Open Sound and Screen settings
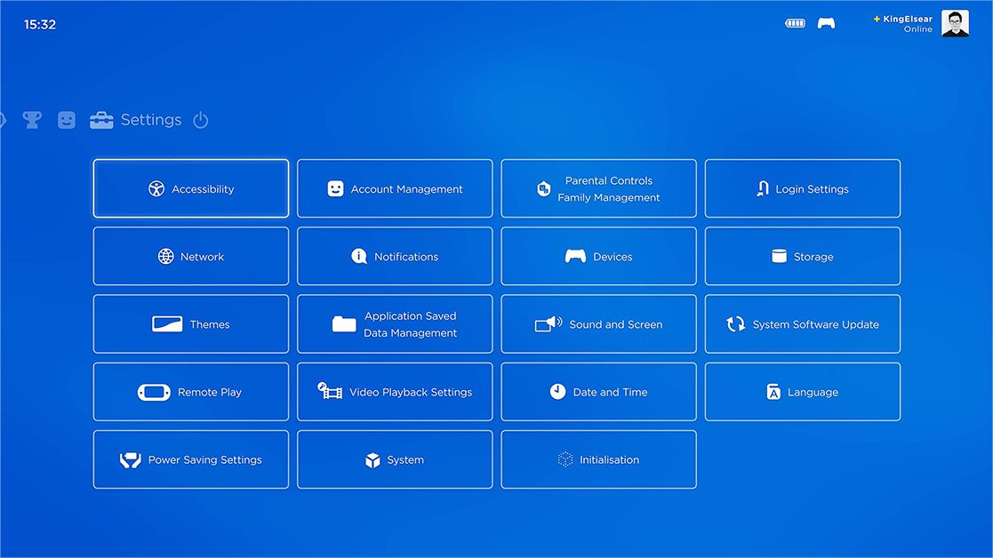Image resolution: width=993 pixels, height=558 pixels. pyautogui.click(x=598, y=324)
